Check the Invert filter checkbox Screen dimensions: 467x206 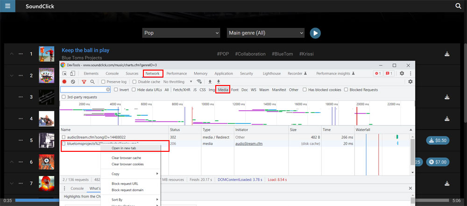[116, 90]
